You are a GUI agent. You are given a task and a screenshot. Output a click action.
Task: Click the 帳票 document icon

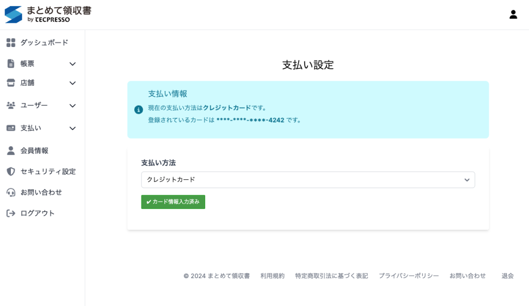click(x=11, y=64)
